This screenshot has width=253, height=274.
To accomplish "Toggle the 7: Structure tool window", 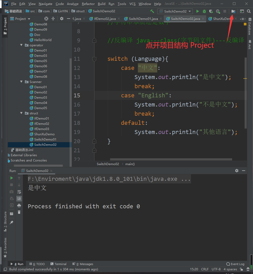I will tap(5, 221).
